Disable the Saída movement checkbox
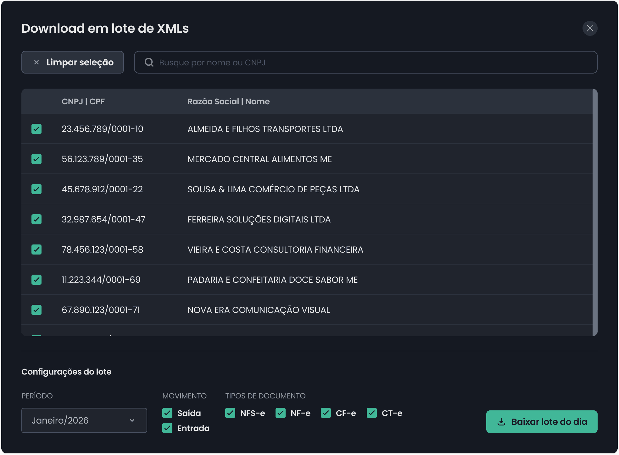Viewport: 619px width, 455px height. pos(167,413)
